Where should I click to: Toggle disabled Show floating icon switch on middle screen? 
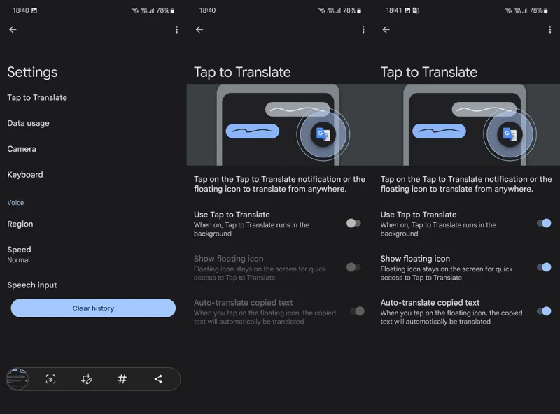[353, 267]
